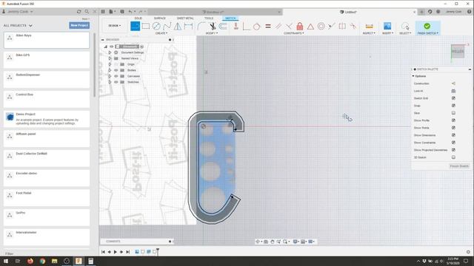The image size is (474, 266).
Task: Switch to the Solid tab
Action: pos(138,18)
